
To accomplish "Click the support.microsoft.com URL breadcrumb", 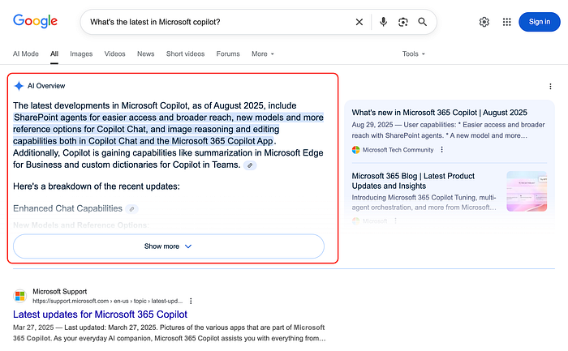I will click(x=108, y=301).
